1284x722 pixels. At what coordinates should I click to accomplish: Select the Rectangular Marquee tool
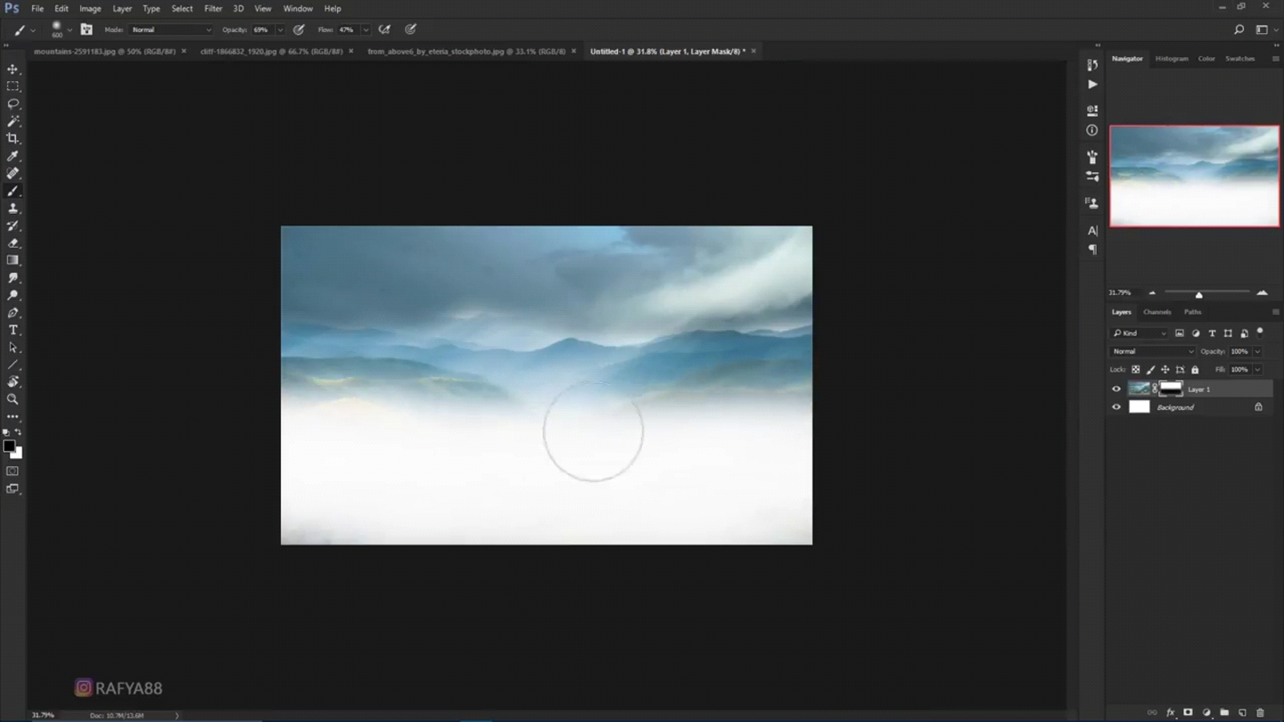12,86
